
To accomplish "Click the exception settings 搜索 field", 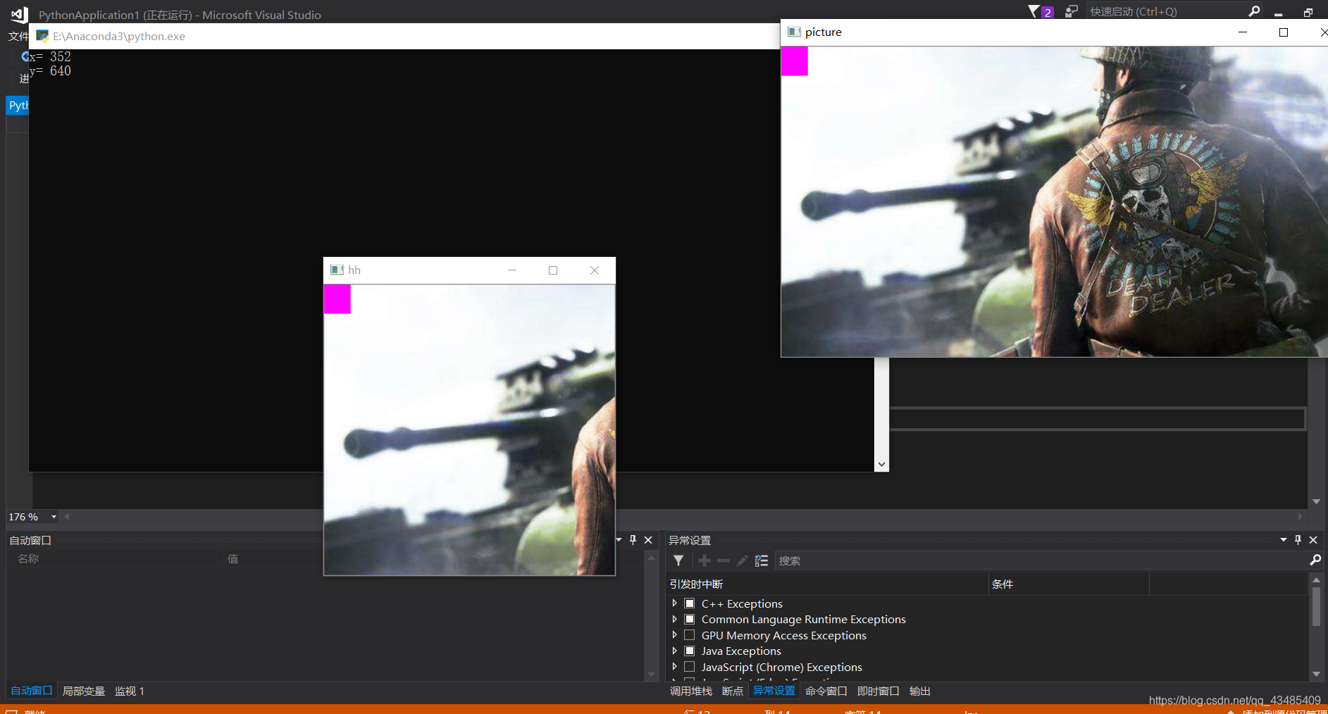I will 1041,560.
